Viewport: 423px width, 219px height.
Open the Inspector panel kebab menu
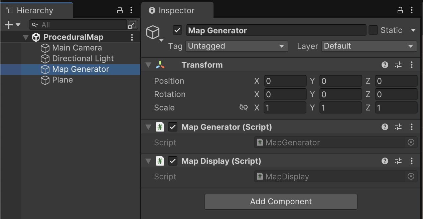(x=411, y=10)
